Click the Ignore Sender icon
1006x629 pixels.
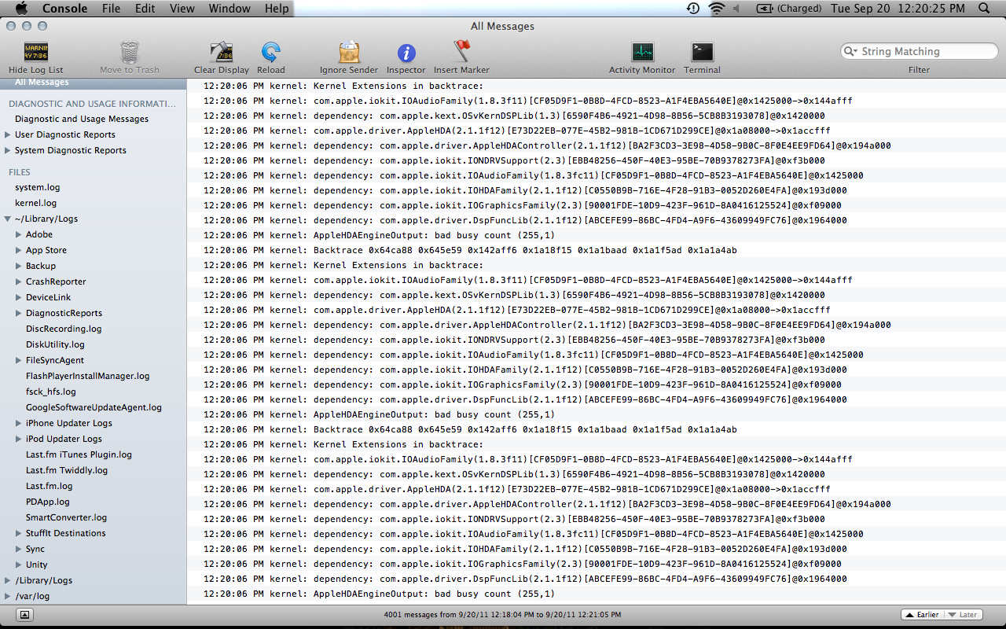pyautogui.click(x=349, y=53)
